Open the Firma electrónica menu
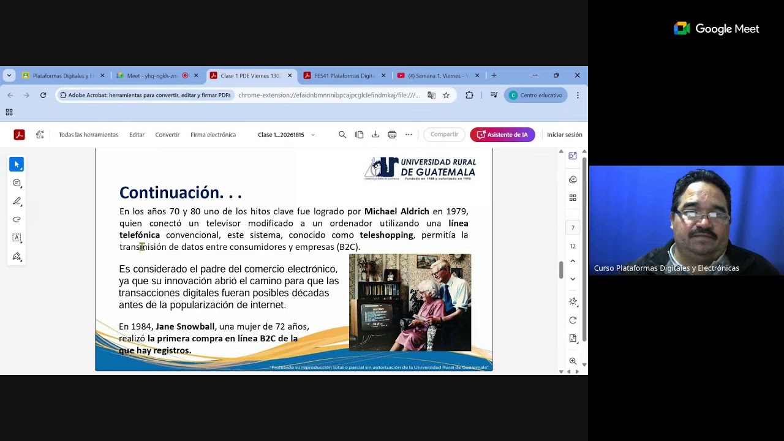 213,135
